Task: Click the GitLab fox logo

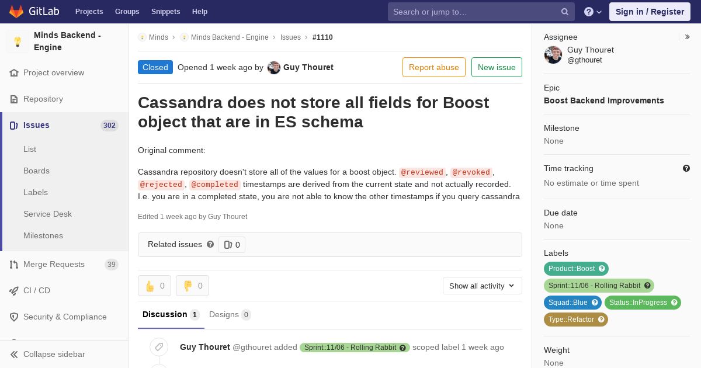Action: [16, 11]
